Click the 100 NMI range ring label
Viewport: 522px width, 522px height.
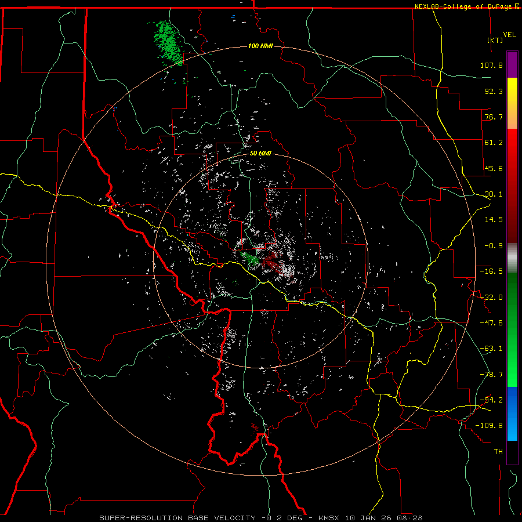point(260,46)
